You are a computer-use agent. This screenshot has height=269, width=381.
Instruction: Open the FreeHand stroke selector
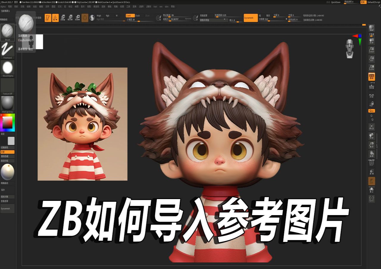coord(7,50)
